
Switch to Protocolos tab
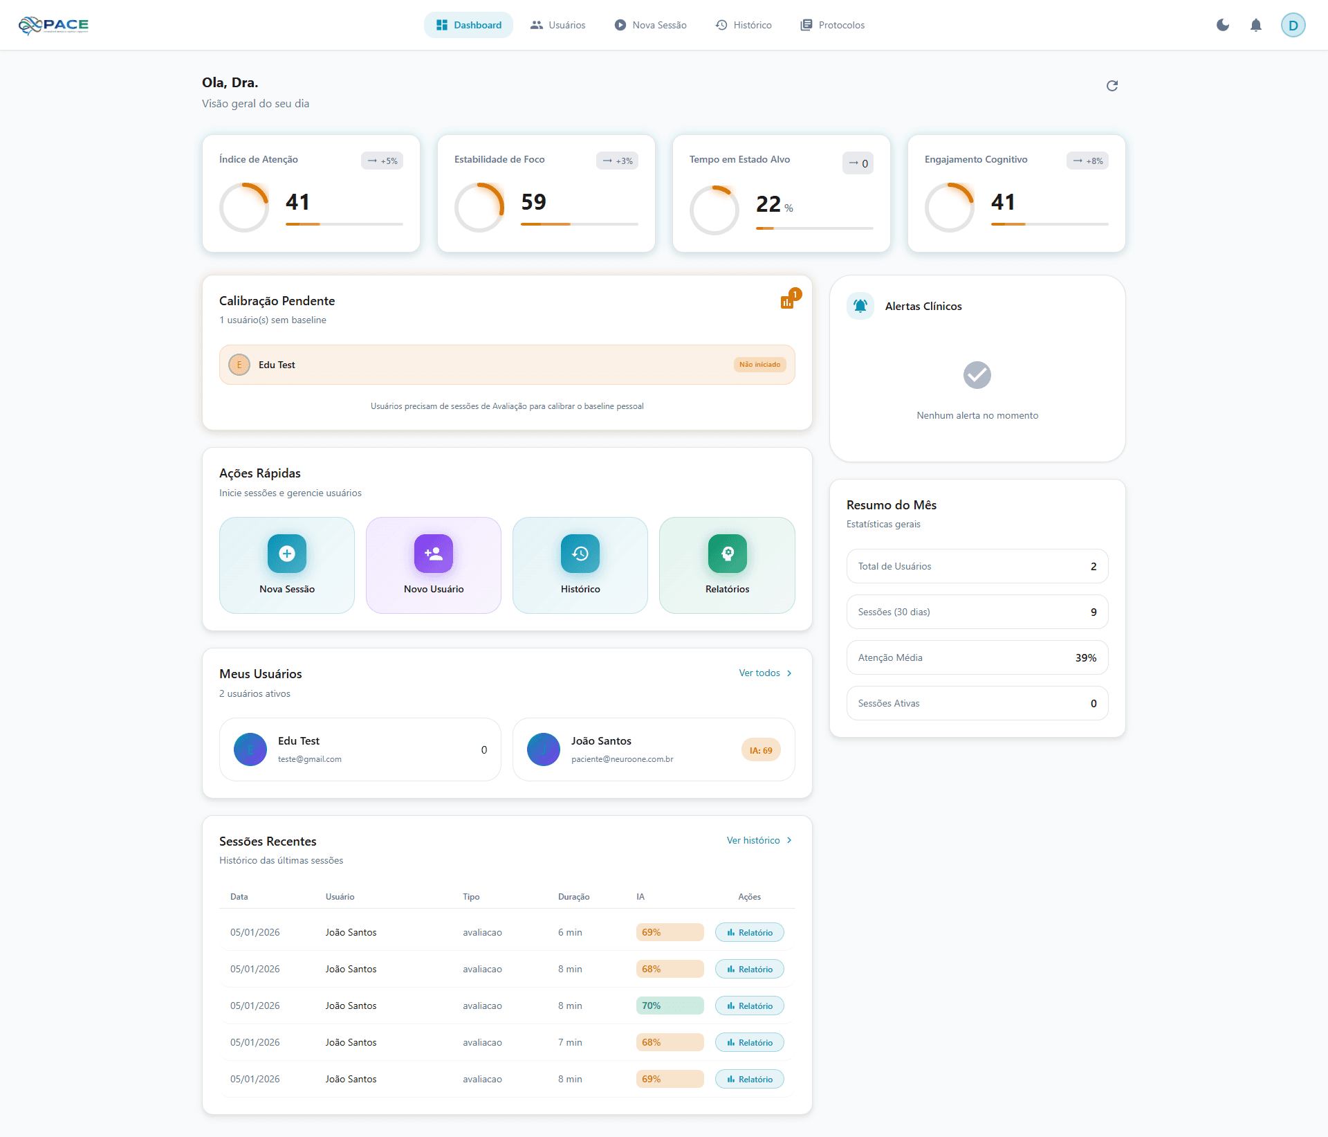pos(832,25)
